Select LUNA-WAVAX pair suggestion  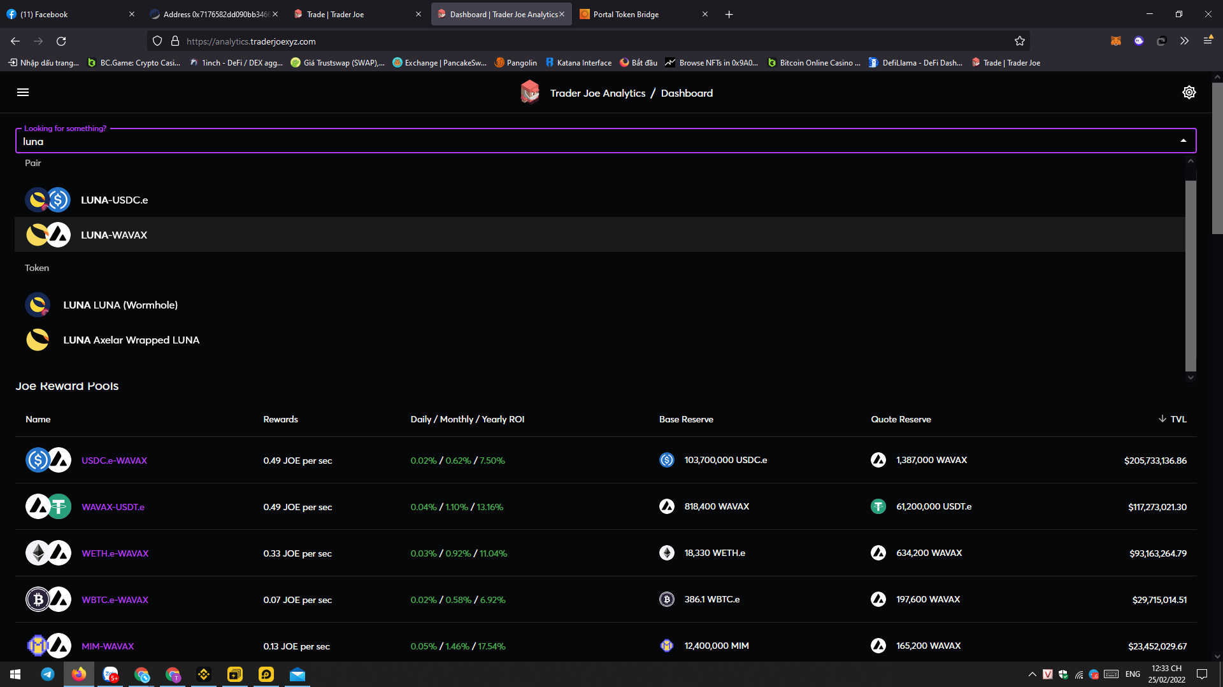(x=114, y=235)
